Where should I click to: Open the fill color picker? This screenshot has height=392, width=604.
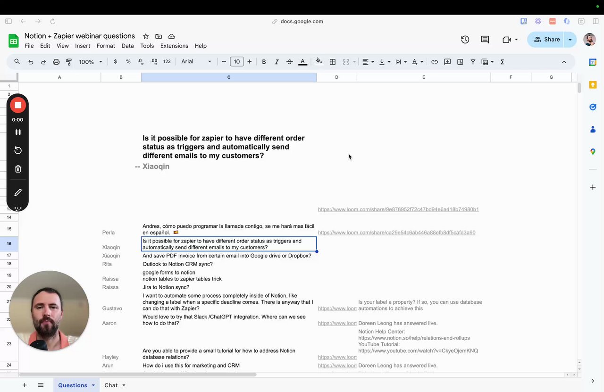[x=319, y=62]
